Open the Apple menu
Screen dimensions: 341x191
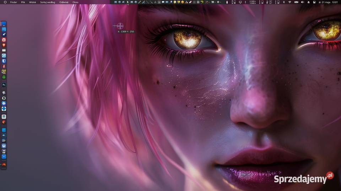[5, 2]
